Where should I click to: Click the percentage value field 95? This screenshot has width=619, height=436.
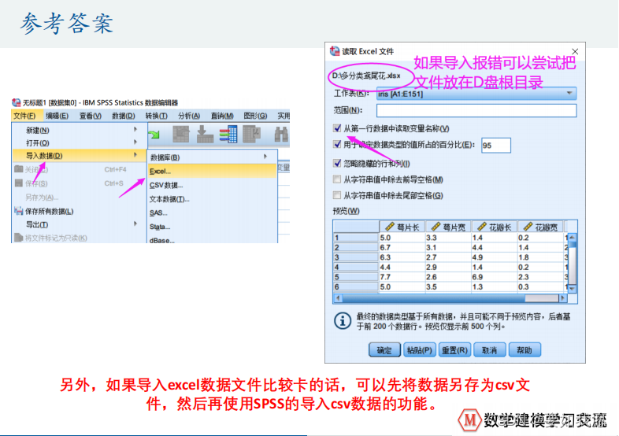click(496, 145)
